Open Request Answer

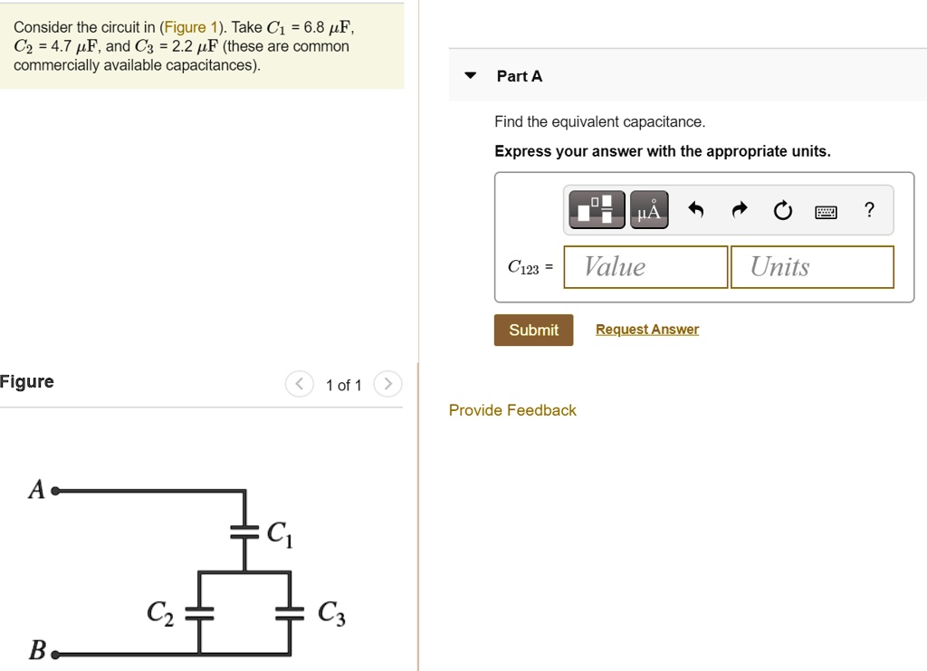pos(646,329)
